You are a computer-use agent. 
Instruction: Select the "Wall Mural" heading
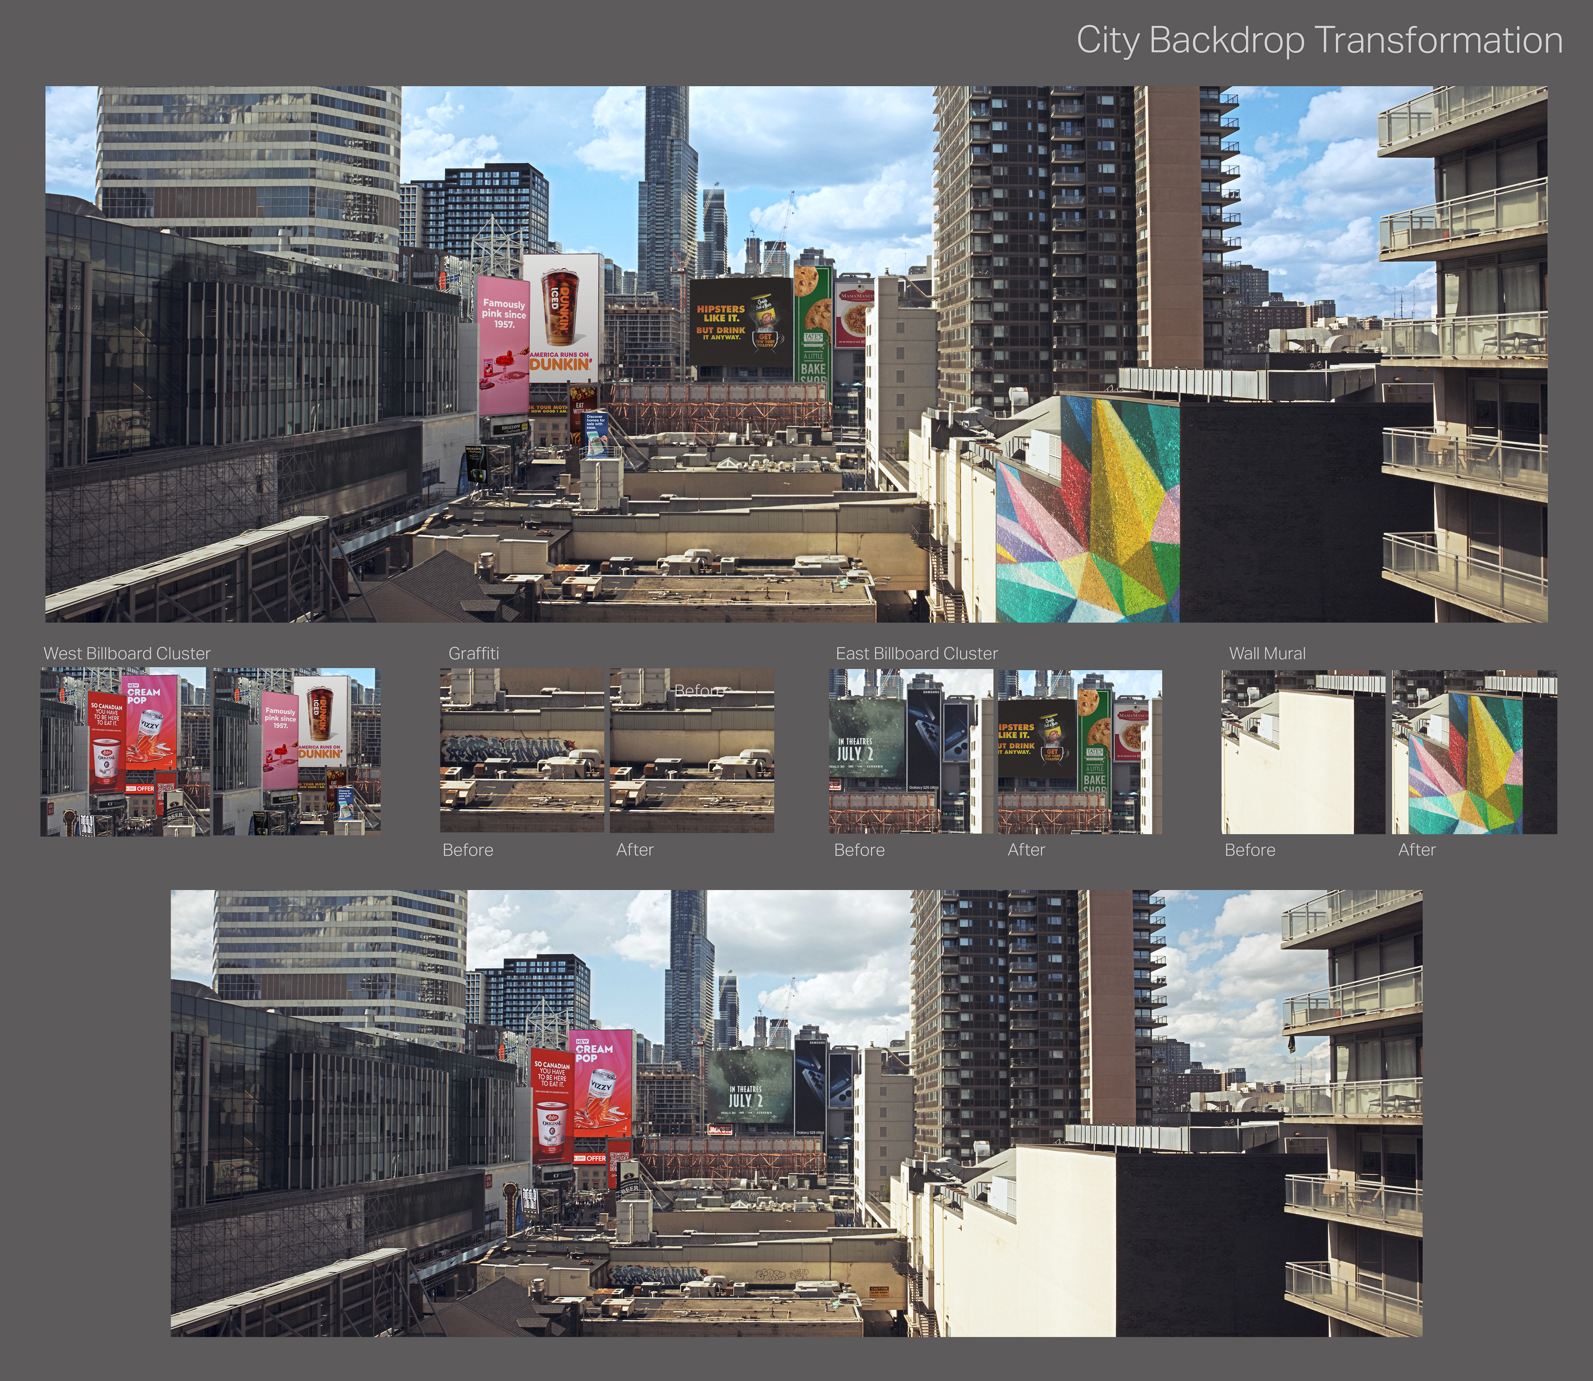pos(1268,653)
